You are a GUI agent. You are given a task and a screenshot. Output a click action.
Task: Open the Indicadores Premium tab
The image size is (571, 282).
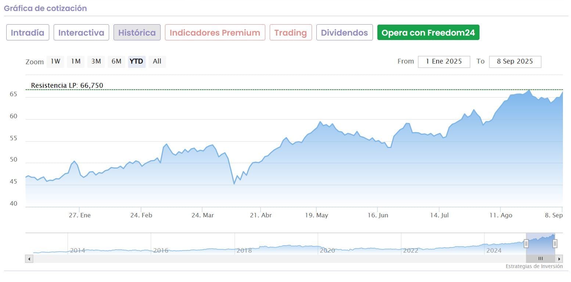[215, 33]
